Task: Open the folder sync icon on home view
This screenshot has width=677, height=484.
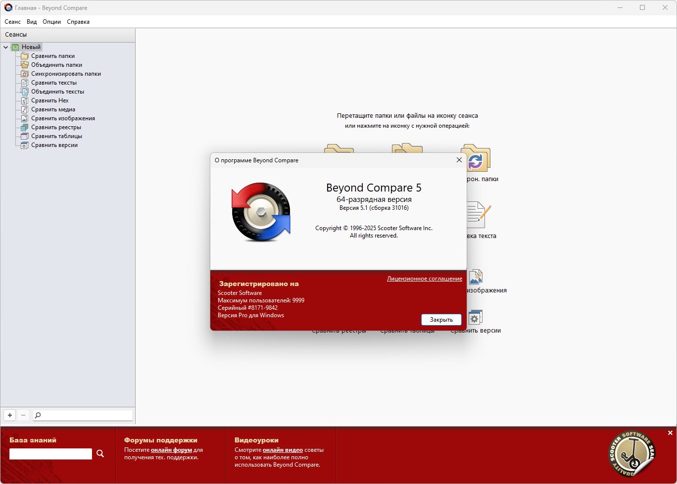Action: (x=476, y=158)
